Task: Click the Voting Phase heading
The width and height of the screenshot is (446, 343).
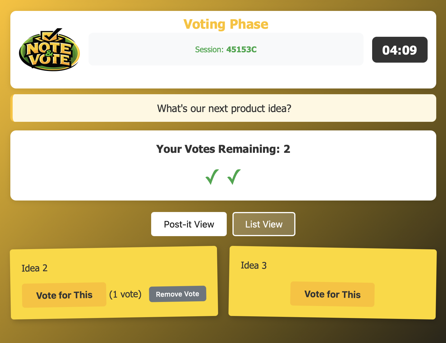Action: coord(226,24)
